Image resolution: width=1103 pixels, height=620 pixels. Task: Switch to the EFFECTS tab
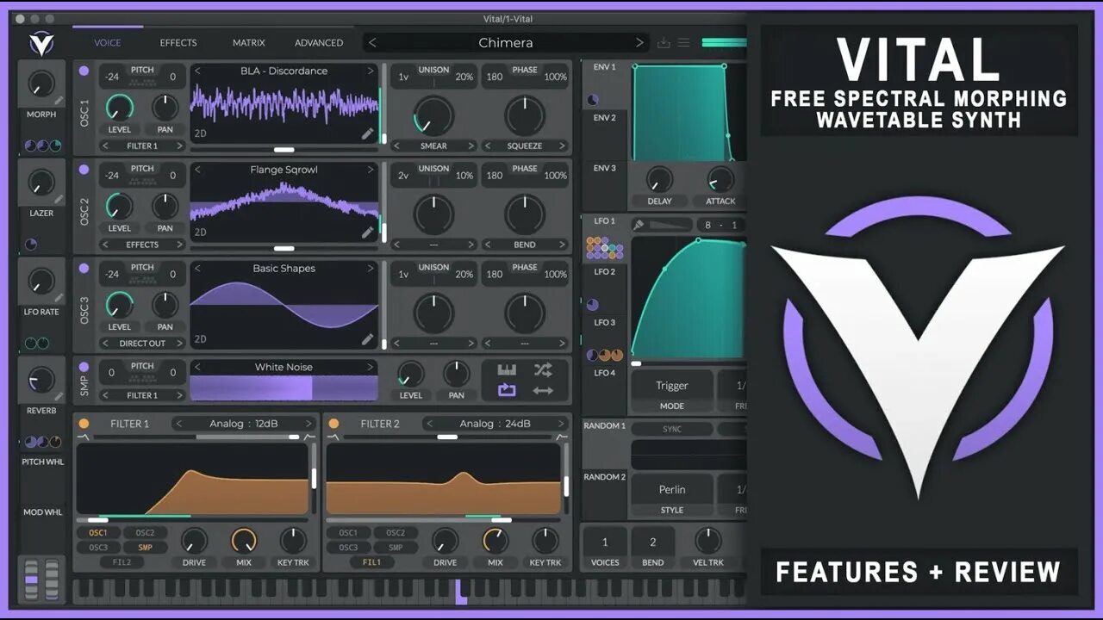[178, 42]
